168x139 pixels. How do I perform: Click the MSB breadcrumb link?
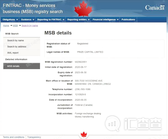[15, 26]
